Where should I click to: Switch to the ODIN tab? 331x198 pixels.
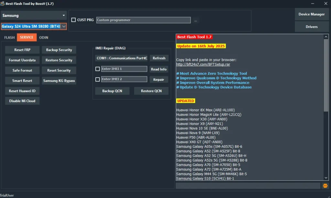coord(44,37)
